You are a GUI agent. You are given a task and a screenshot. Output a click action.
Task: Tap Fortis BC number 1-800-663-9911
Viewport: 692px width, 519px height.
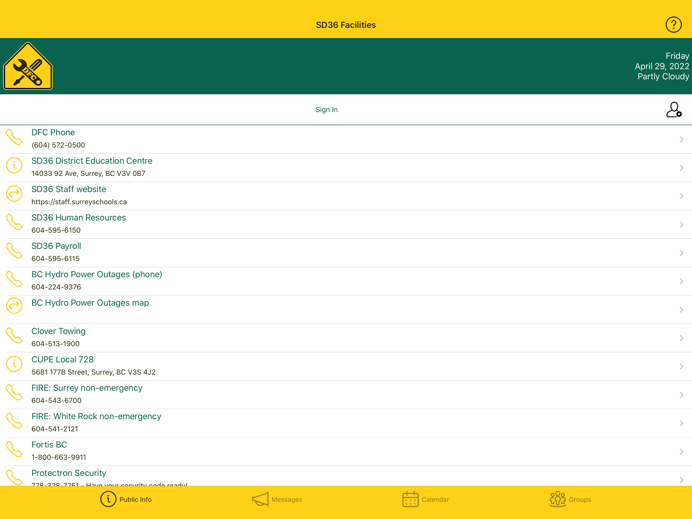(59, 457)
